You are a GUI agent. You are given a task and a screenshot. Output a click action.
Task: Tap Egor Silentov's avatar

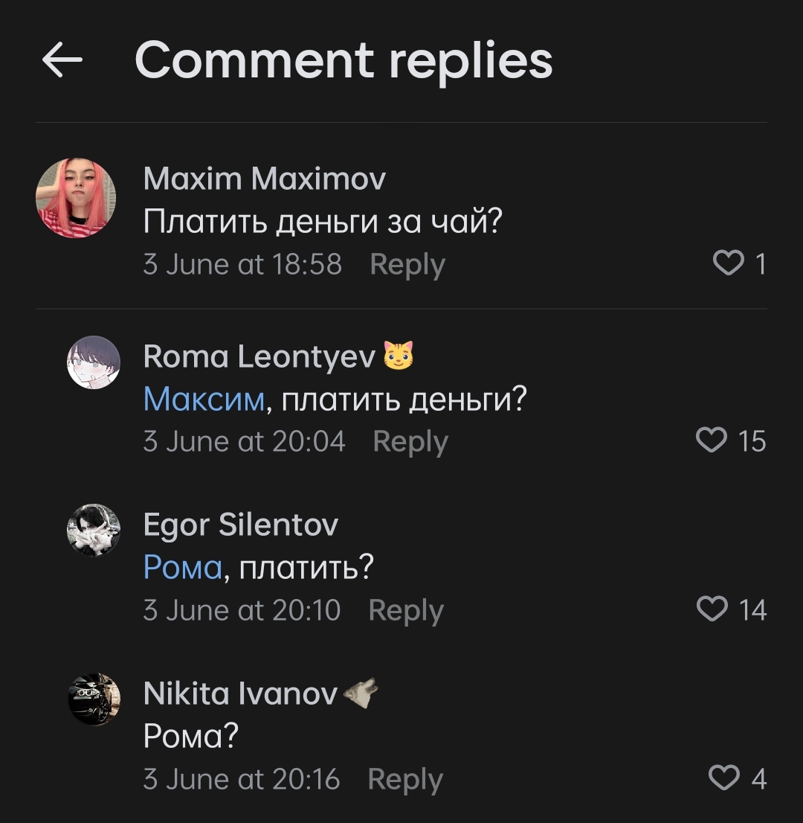pyautogui.click(x=94, y=531)
